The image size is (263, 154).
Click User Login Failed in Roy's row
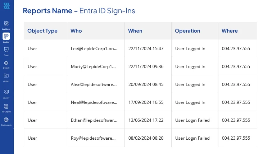(192, 138)
